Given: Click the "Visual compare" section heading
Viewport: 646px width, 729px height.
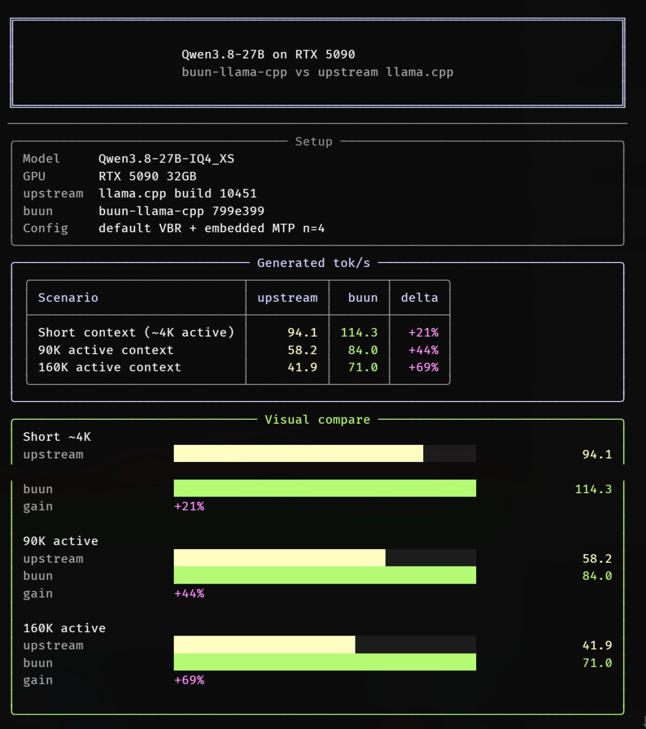Looking at the screenshot, I should coord(317,420).
